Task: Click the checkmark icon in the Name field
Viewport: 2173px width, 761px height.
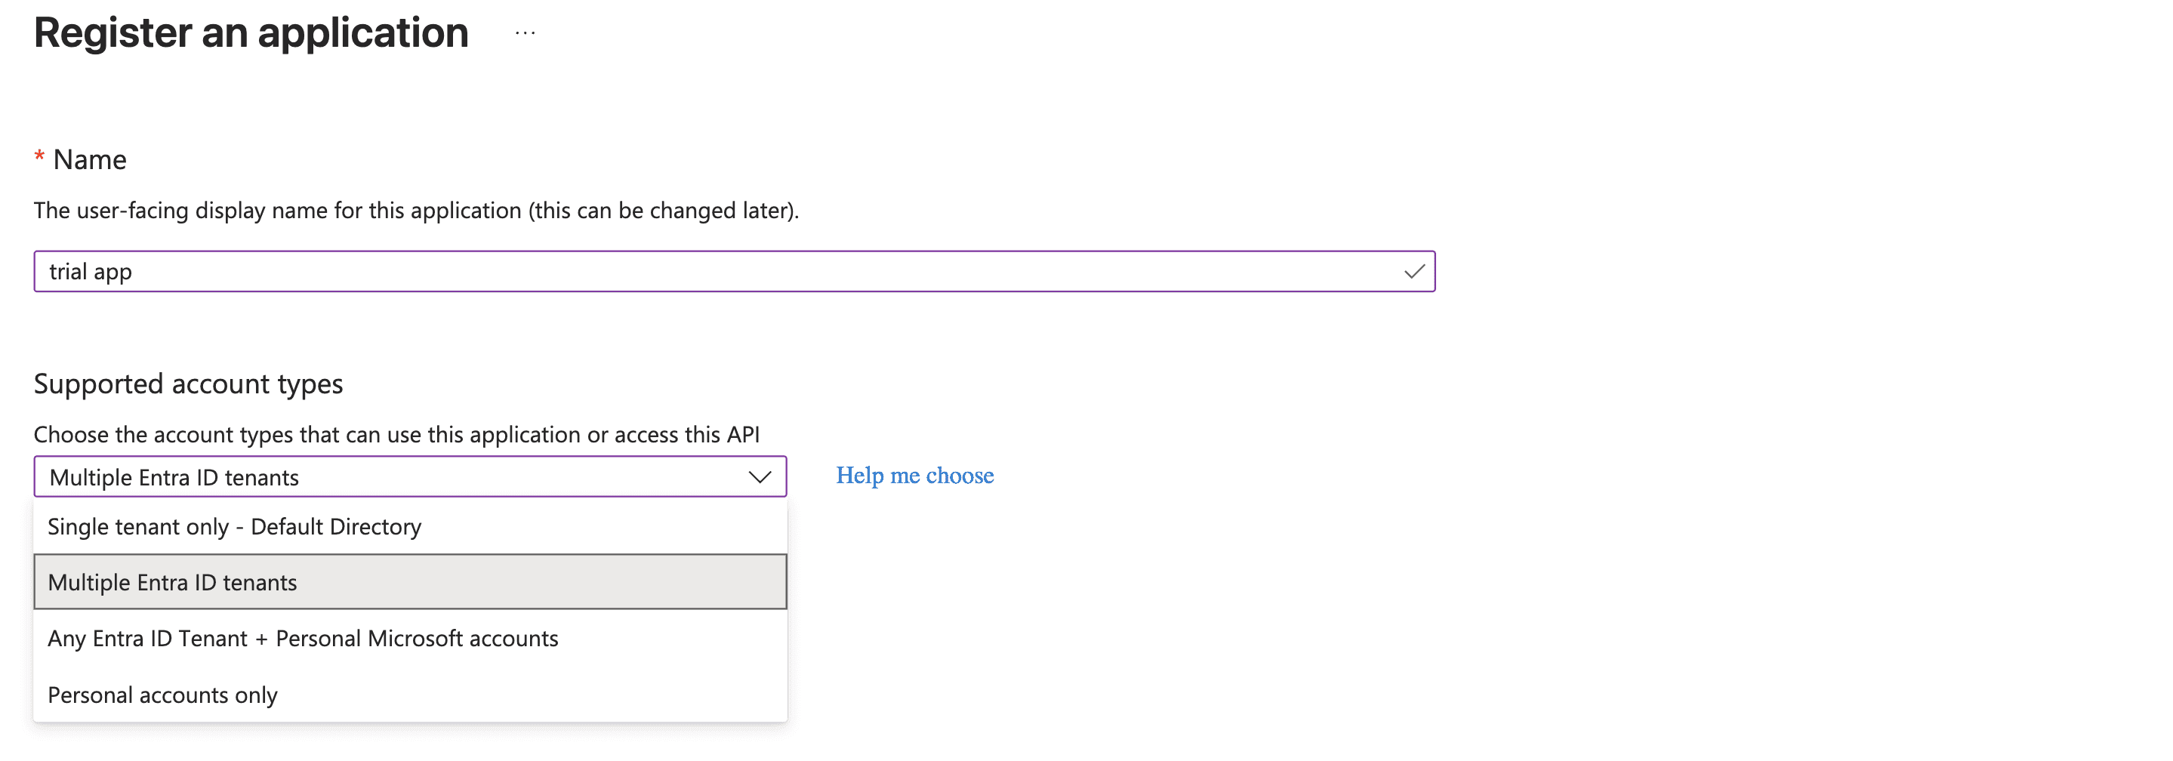Action: pos(1413,272)
